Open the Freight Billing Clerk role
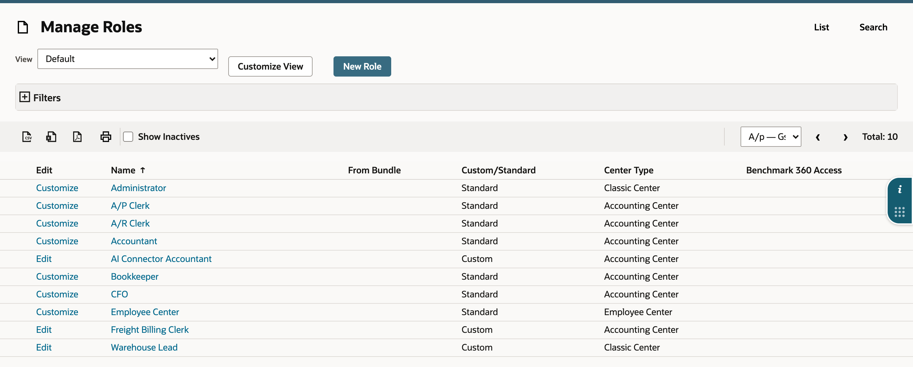The image size is (913, 367). coord(150,330)
